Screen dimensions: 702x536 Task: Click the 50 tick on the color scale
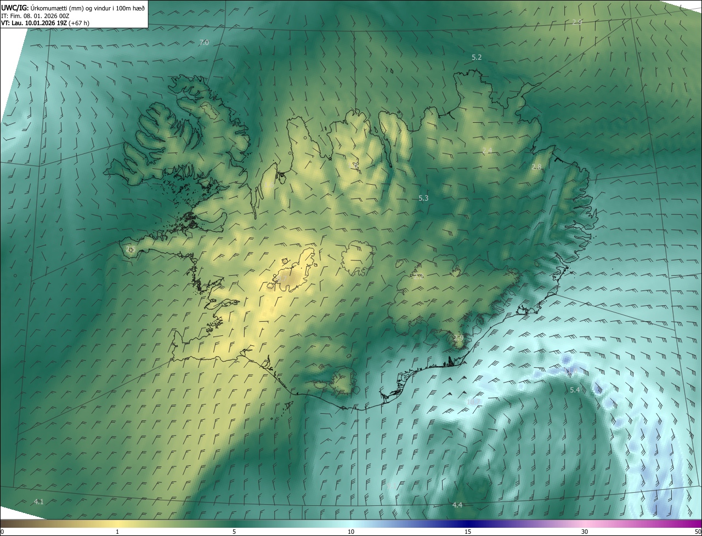point(698,532)
